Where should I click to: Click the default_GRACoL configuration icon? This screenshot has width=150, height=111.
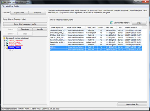[x=7, y=43]
